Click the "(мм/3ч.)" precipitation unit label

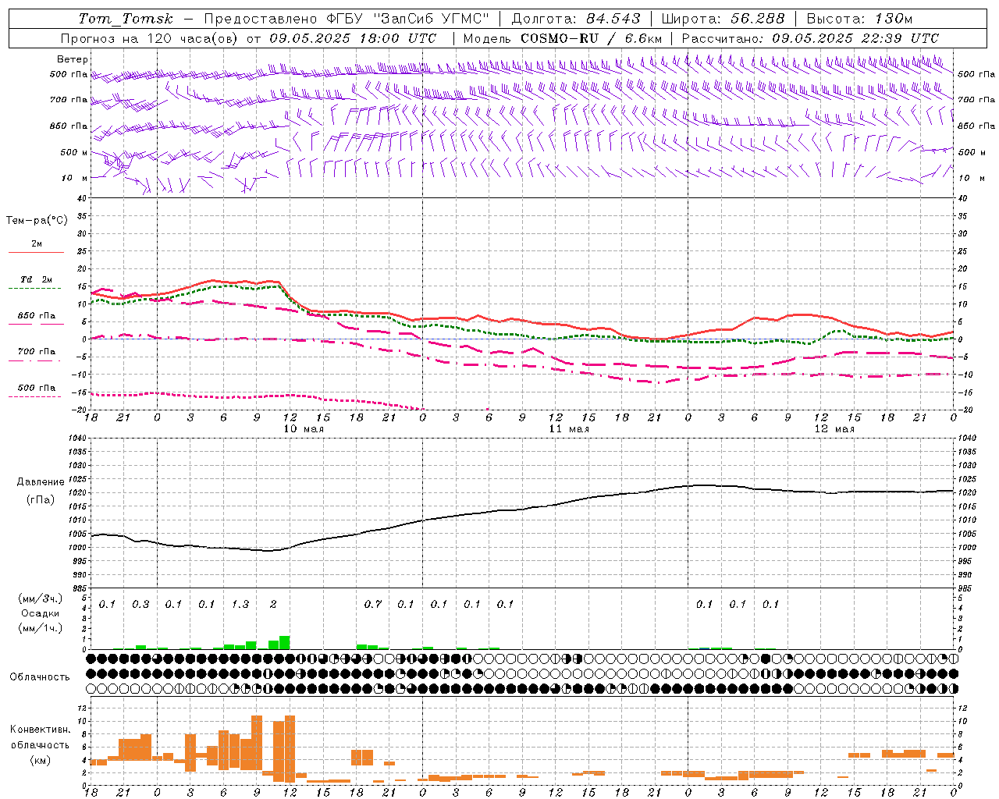[x=41, y=598]
